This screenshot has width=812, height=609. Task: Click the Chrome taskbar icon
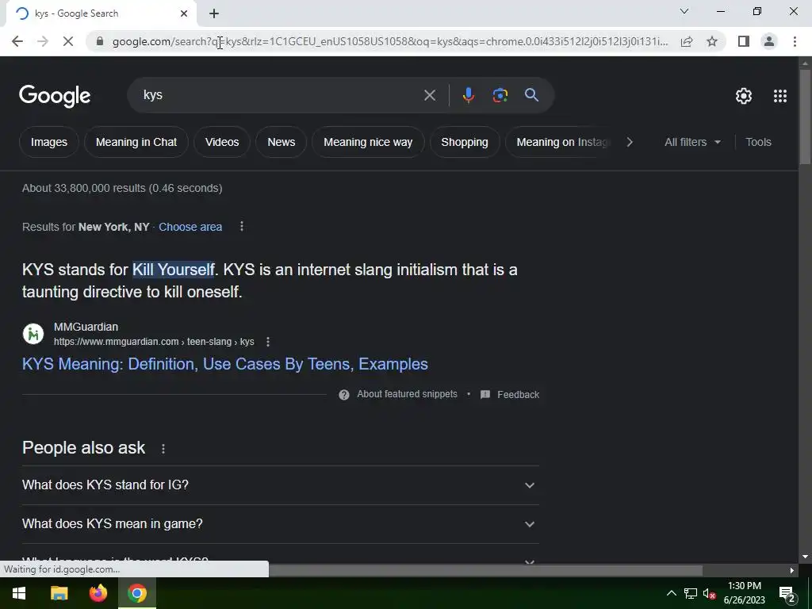(137, 593)
